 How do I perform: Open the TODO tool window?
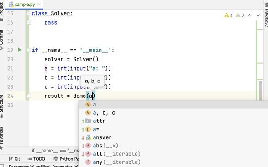click(37, 159)
